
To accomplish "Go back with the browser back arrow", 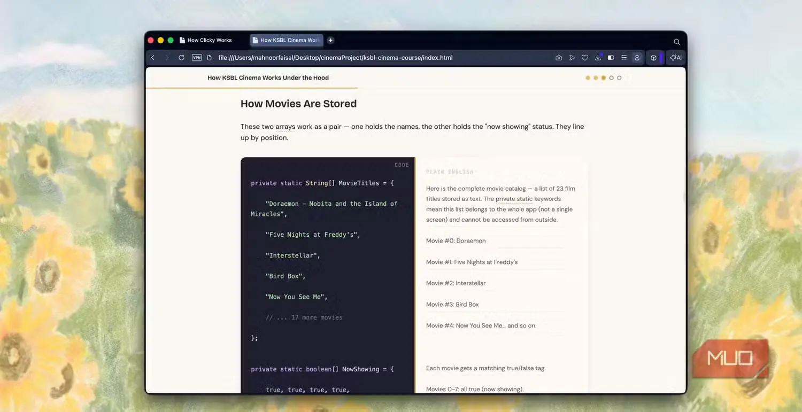I will pyautogui.click(x=153, y=58).
